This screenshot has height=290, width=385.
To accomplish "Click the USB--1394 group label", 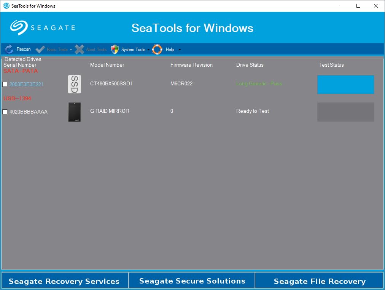I will 17,98.
